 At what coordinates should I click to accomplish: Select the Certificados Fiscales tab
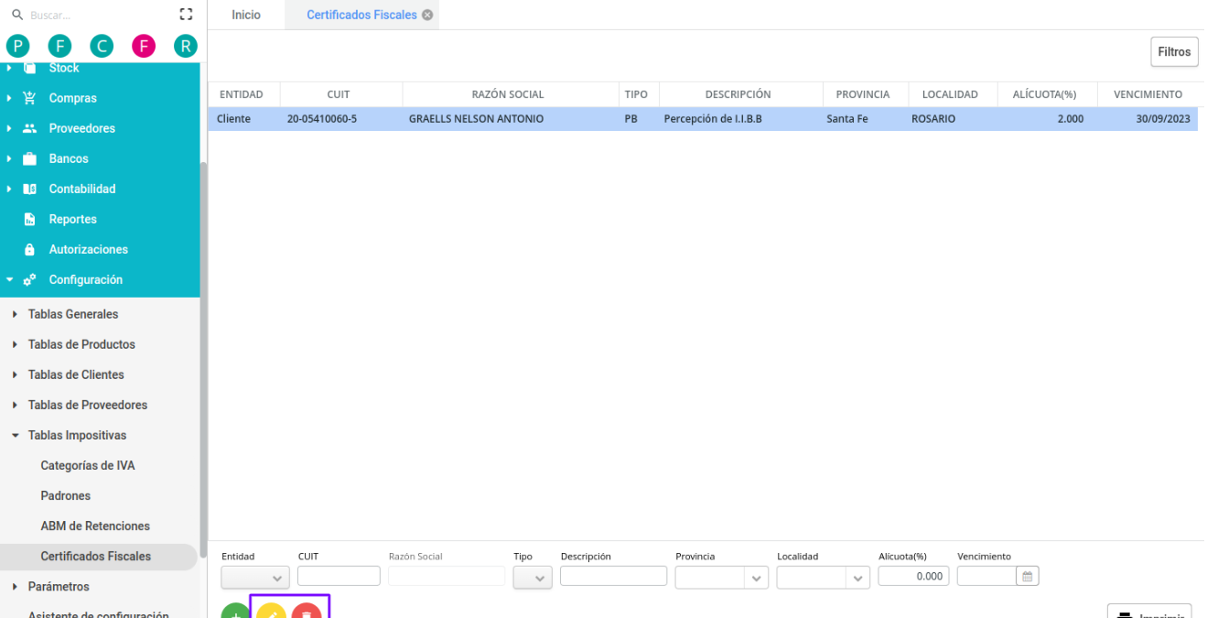coord(361,15)
